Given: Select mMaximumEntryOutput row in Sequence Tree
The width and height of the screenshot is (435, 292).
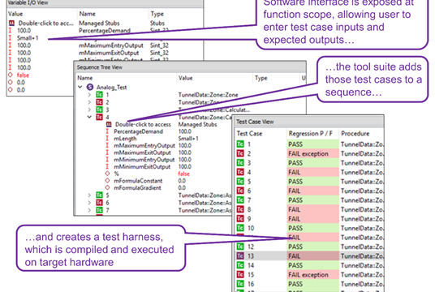Looking at the screenshot, I should (144, 145).
